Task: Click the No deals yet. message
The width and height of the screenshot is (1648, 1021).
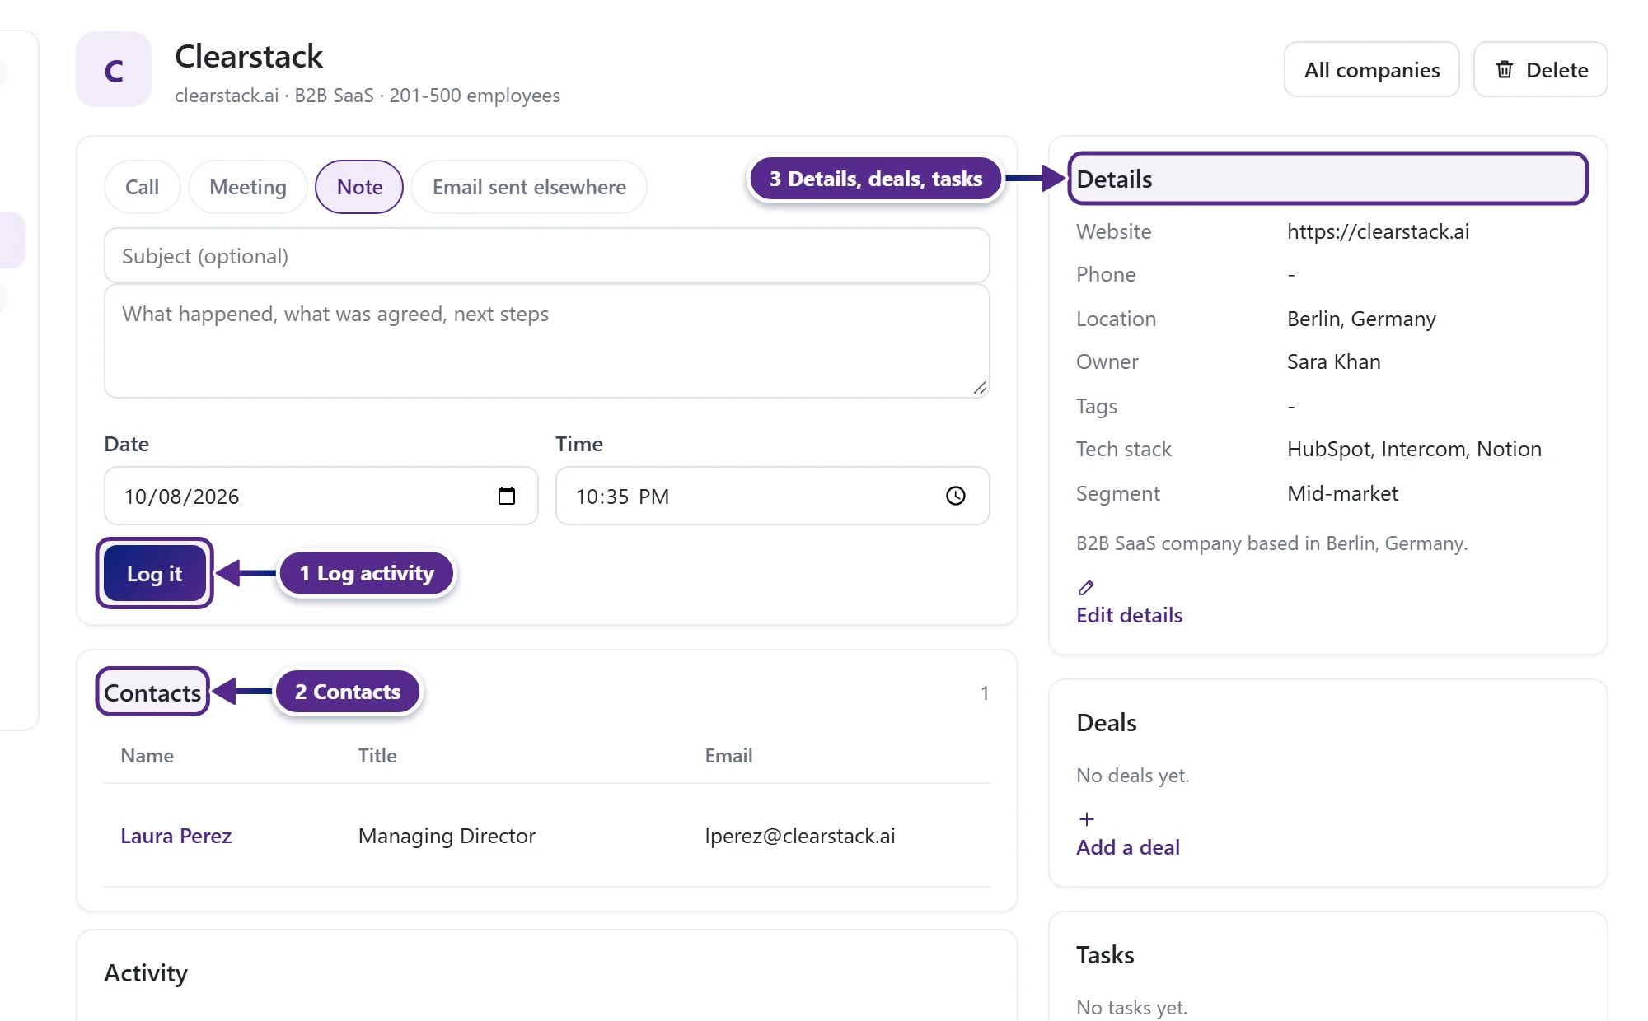Action: (1132, 775)
